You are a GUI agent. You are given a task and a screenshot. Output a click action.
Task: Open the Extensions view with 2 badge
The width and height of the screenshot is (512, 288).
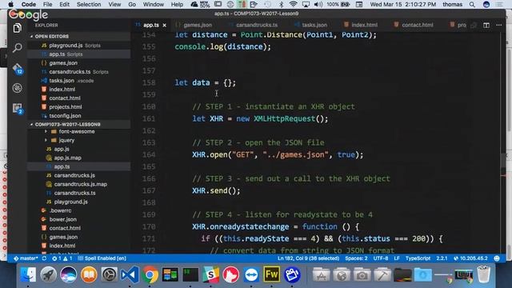[x=18, y=108]
